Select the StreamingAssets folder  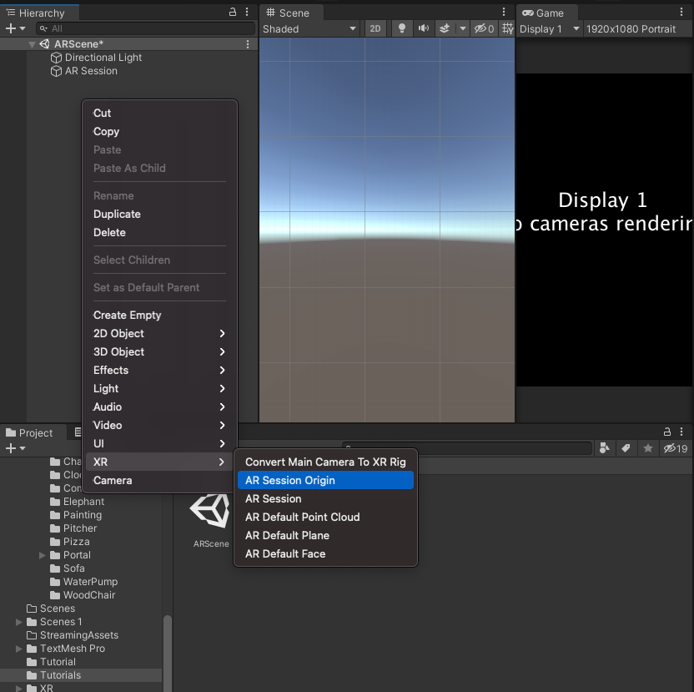[73, 635]
